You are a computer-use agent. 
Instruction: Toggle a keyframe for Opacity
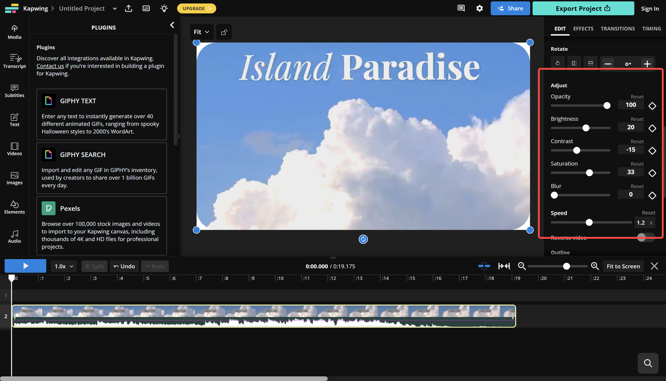tap(652, 106)
